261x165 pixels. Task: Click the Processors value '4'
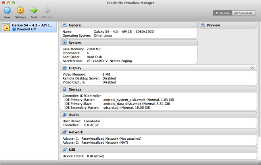click(x=88, y=53)
